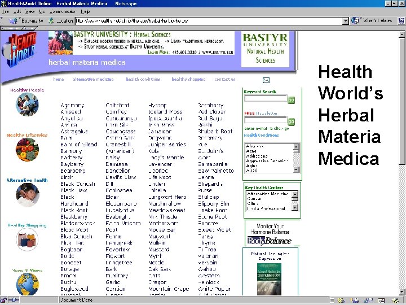The image size is (406, 305).
Task: Click into the Keyword Search text box
Action: click(x=266, y=98)
